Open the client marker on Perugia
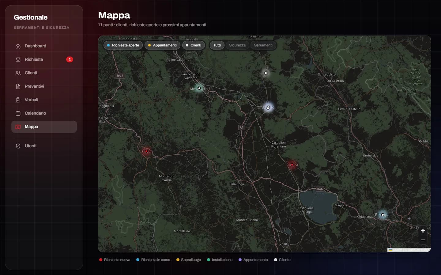441x275 pixels. click(x=383, y=215)
